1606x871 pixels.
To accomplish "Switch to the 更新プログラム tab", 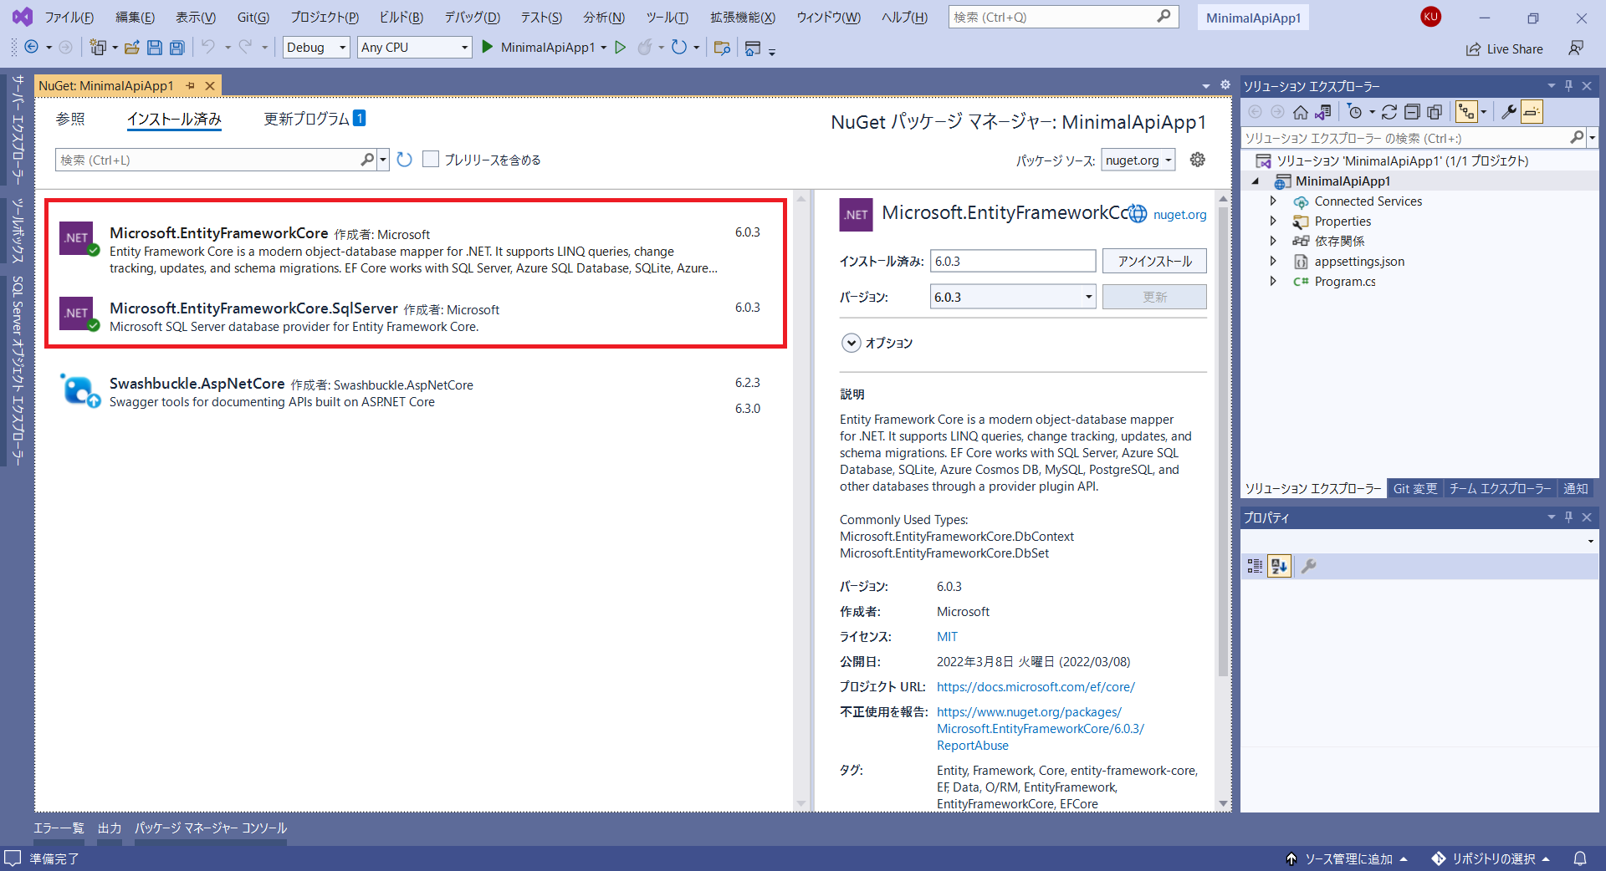I will click(x=315, y=119).
